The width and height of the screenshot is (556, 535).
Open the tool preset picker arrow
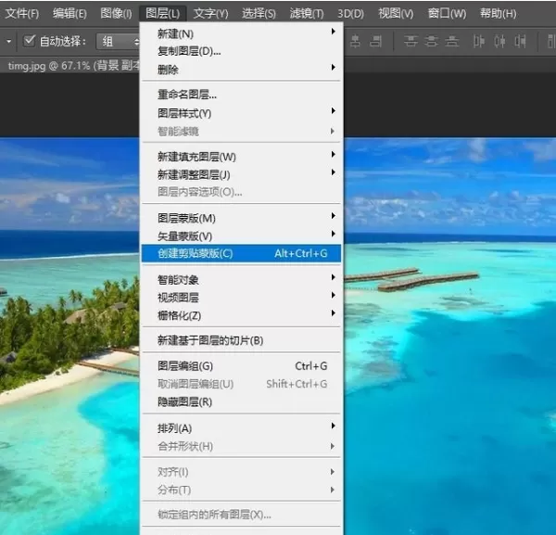point(9,41)
